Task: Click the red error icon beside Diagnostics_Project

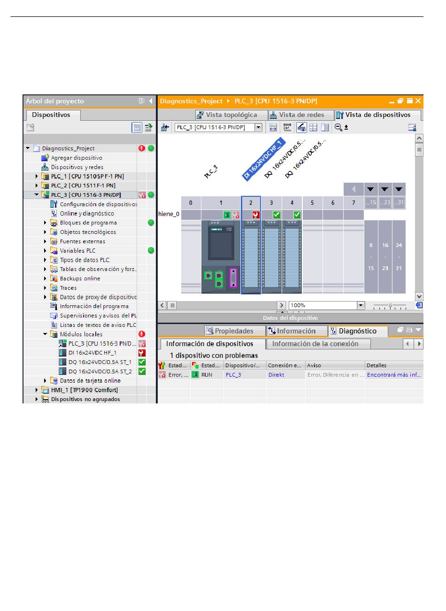Action: click(x=142, y=148)
